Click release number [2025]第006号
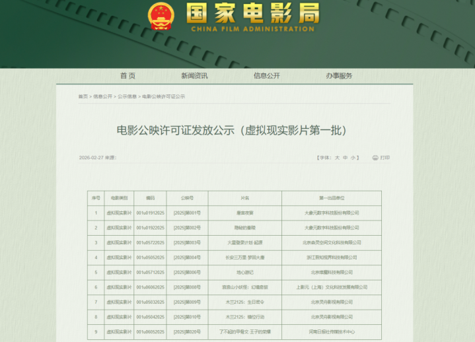The width and height of the screenshot is (475, 342). click(187, 273)
